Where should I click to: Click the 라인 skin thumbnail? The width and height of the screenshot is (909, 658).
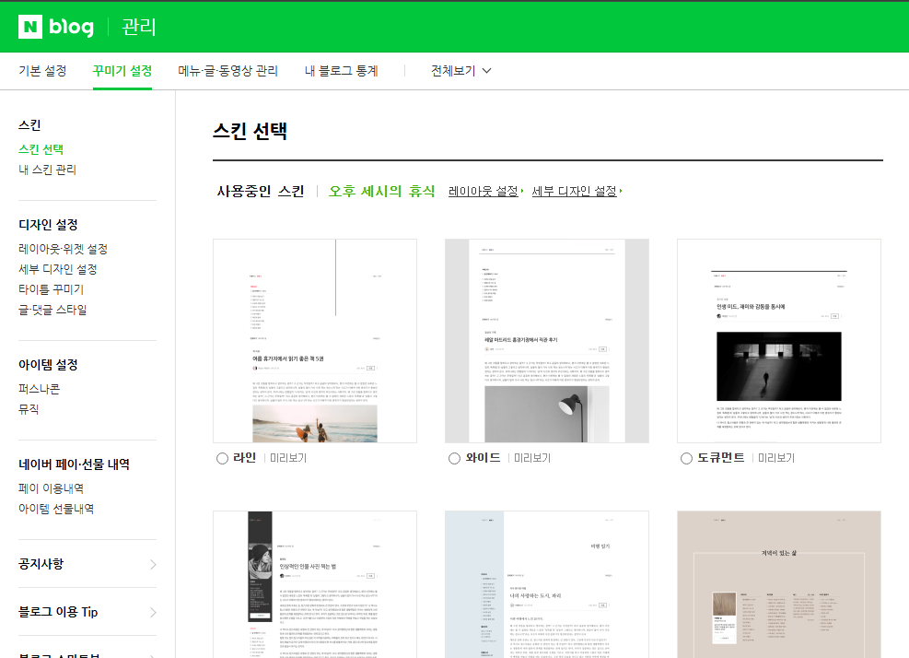coord(315,341)
